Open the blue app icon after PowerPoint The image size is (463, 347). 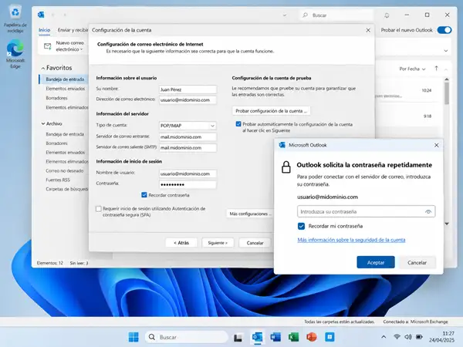330,337
